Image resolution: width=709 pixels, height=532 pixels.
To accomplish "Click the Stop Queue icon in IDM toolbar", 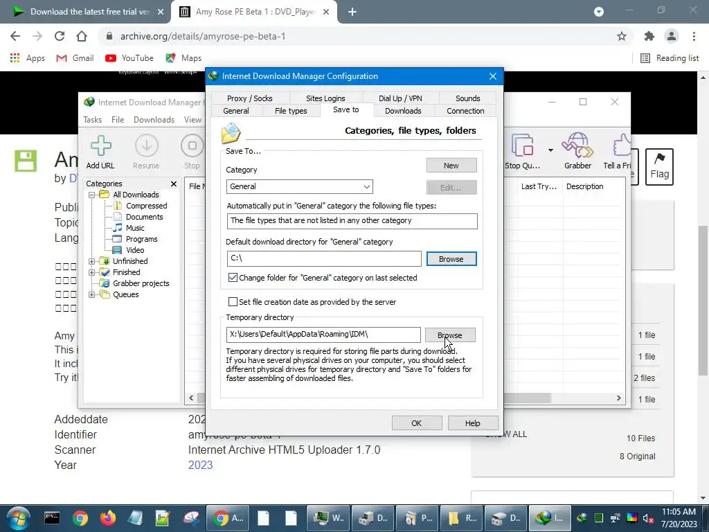I will (x=522, y=152).
